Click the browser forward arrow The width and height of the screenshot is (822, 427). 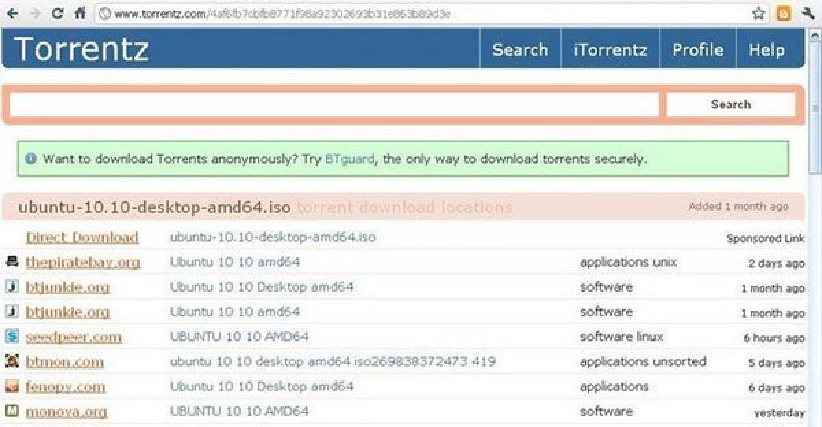(x=34, y=13)
